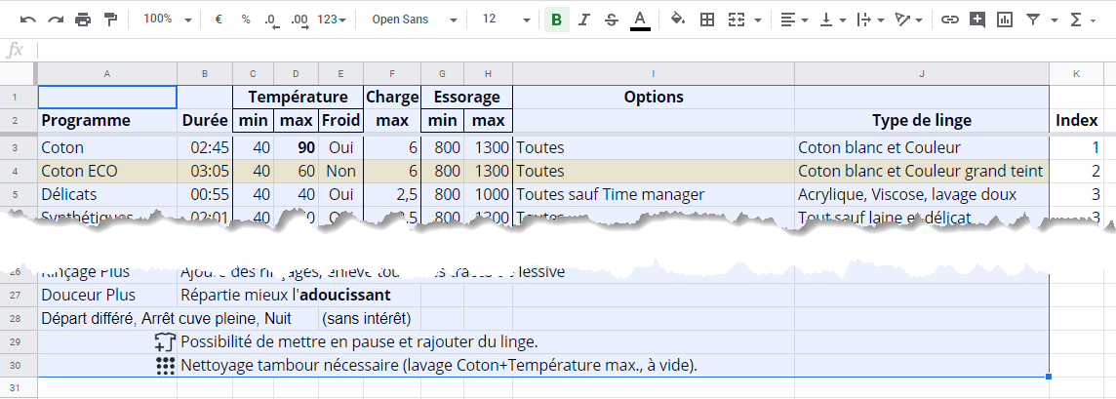This screenshot has height=399, width=1116.
Task: Click the Select all corner box
Action: [18, 73]
